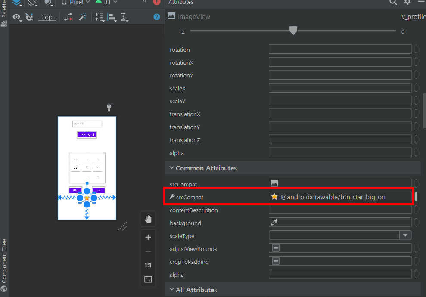
Task: Click the resource picker beside tools srcCompat
Action: coord(416,197)
